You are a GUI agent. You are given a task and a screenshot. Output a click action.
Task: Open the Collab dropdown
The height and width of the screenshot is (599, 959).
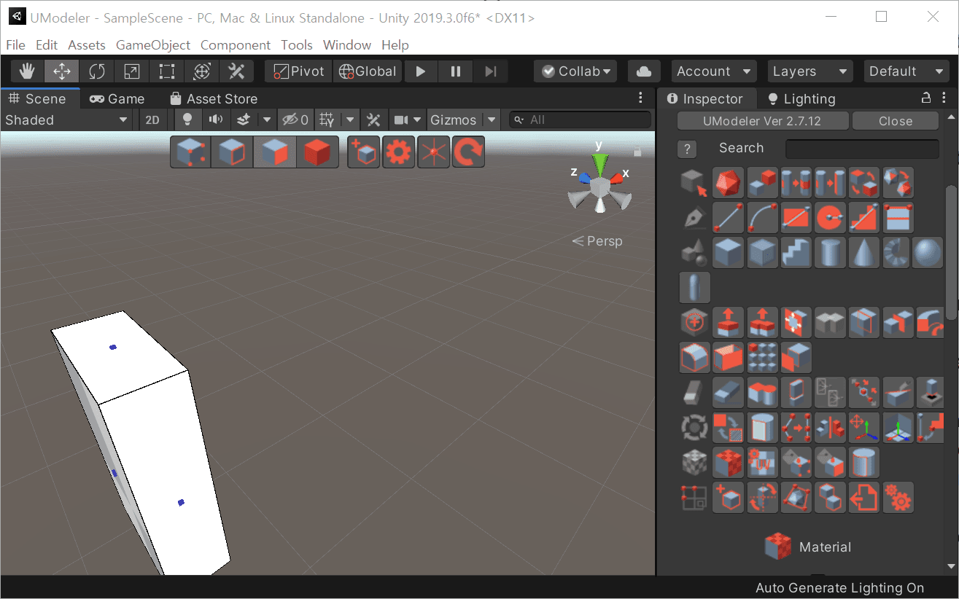(575, 71)
